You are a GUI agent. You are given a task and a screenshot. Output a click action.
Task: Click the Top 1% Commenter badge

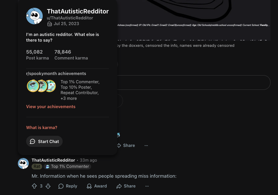[67, 166]
